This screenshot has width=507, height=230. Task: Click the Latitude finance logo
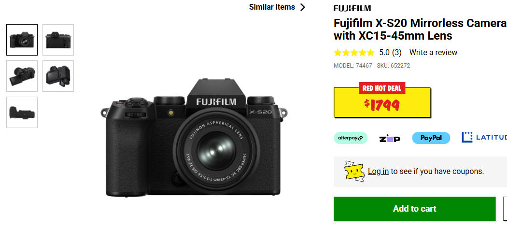point(484,137)
